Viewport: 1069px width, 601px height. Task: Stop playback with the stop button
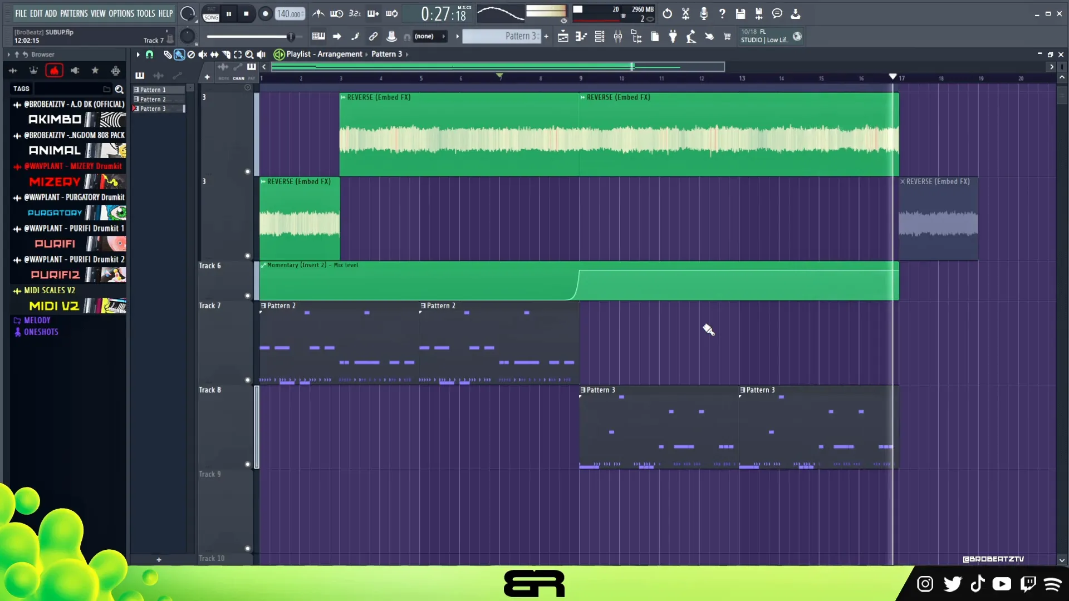pyautogui.click(x=246, y=14)
